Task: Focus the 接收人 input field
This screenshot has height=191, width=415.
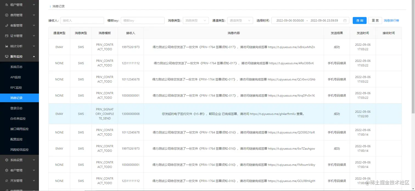Action: tap(82, 21)
